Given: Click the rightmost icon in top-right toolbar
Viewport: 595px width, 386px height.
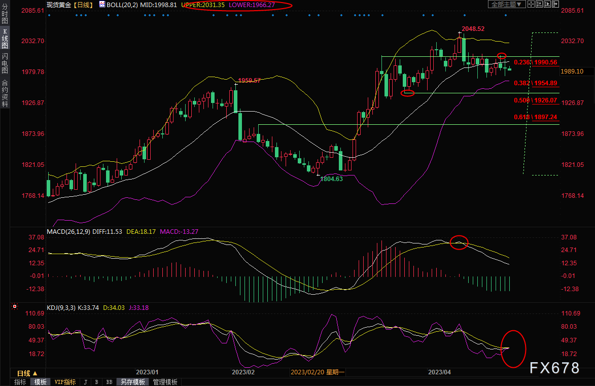Looking at the screenshot, I should (x=555, y=4).
